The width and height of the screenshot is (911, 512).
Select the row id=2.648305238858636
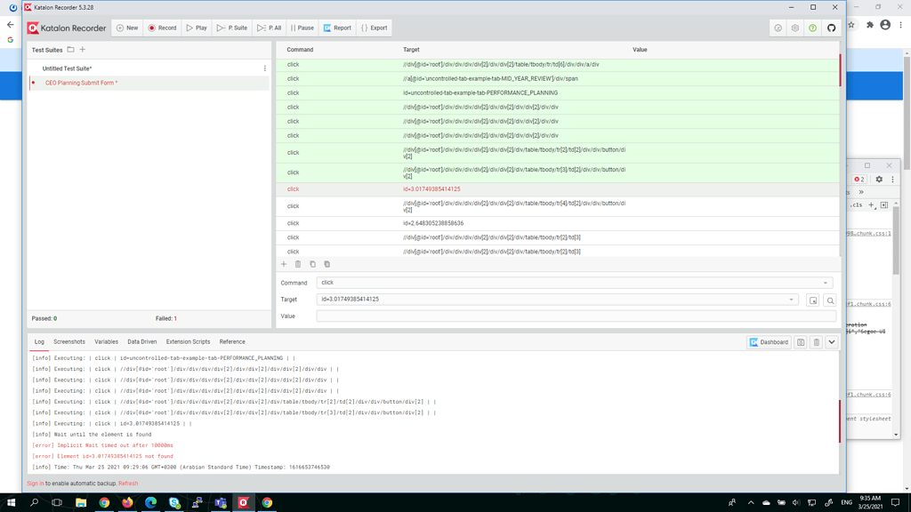(558, 223)
